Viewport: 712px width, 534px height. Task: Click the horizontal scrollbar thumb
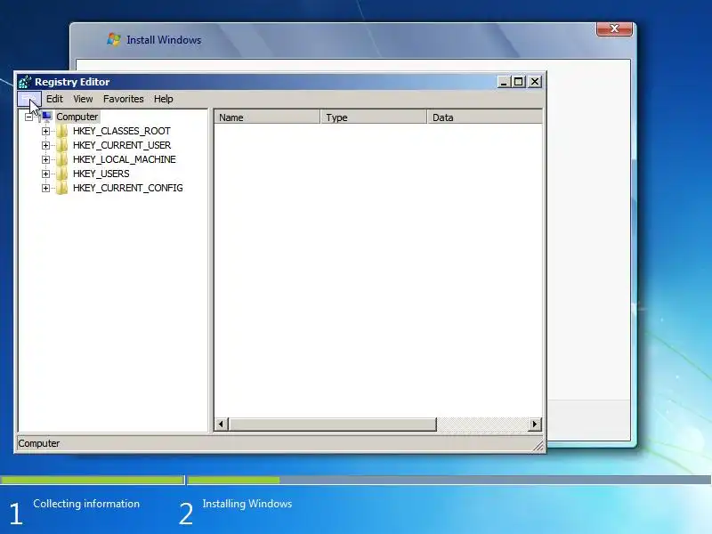332,425
